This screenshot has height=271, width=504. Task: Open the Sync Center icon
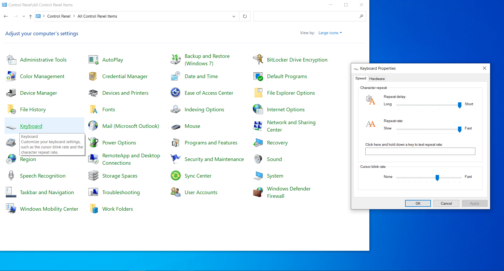tap(176, 176)
